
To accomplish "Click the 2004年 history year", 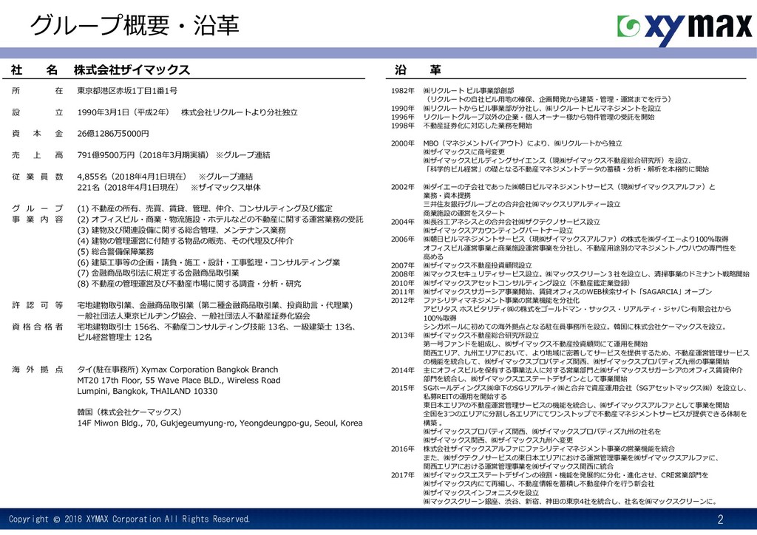I will coord(403,222).
